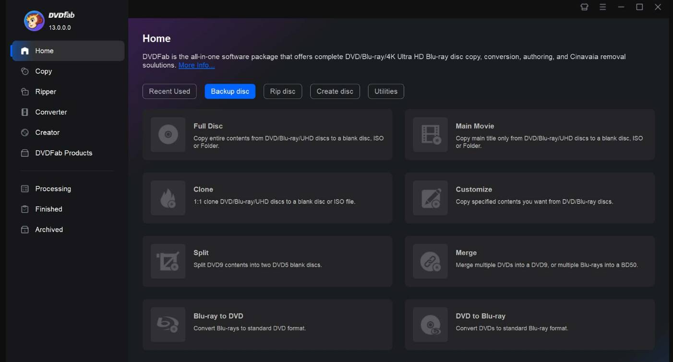The height and width of the screenshot is (362, 673).
Task: Click the DVDFab monkey logo
Action: pyautogui.click(x=34, y=21)
